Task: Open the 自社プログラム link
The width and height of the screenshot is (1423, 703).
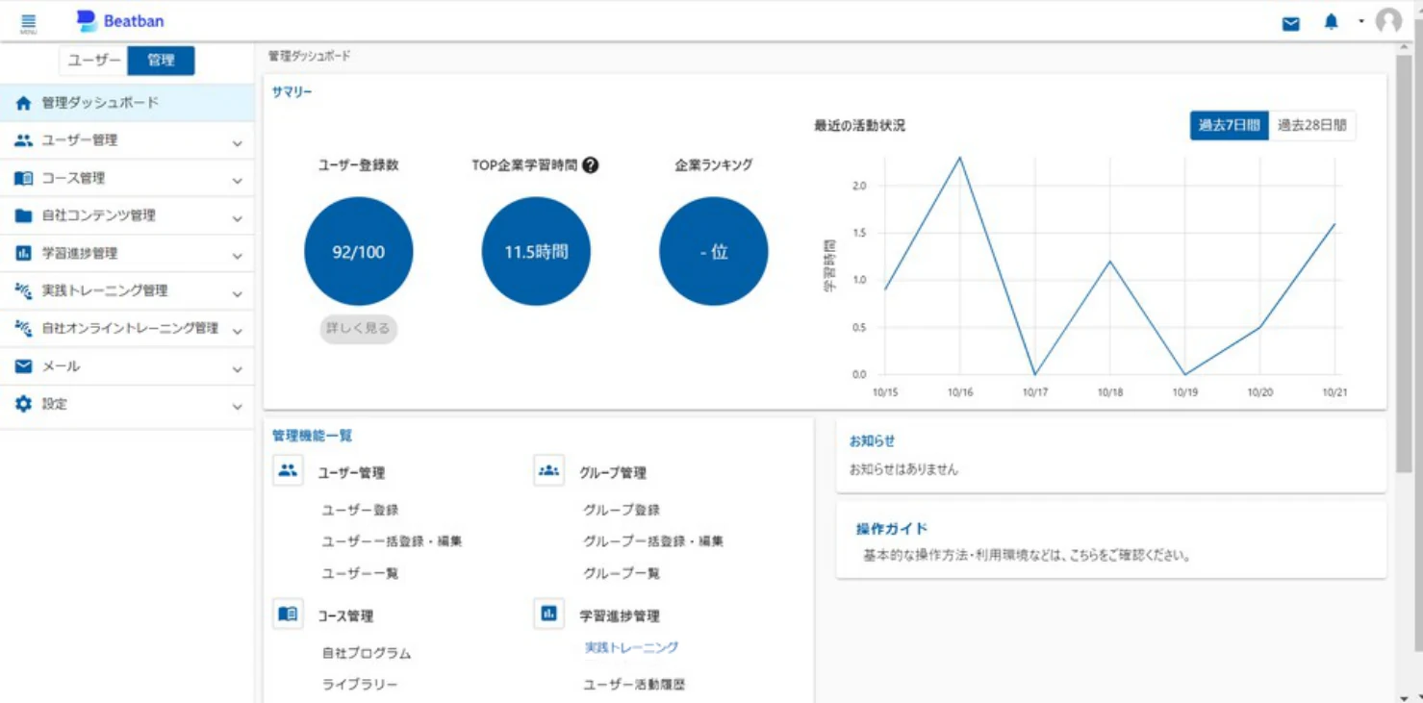Action: [x=367, y=653]
